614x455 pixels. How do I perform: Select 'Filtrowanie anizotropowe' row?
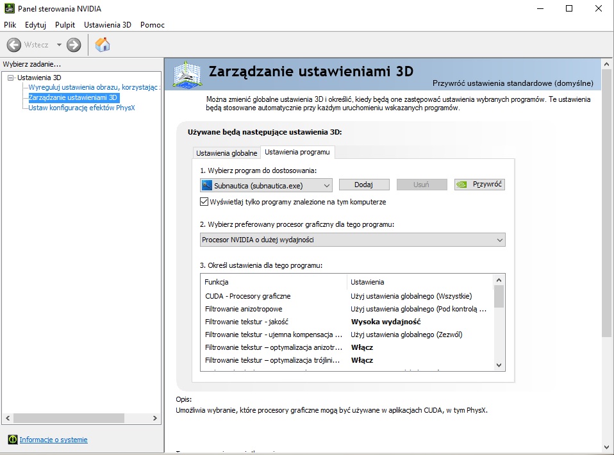(x=347, y=309)
